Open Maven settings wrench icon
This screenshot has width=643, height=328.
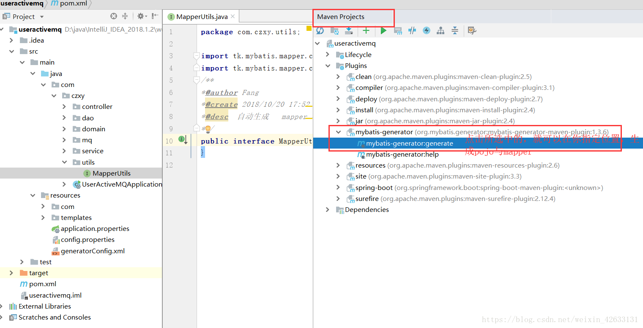point(472,30)
